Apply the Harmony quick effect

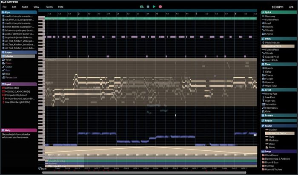point(270,16)
